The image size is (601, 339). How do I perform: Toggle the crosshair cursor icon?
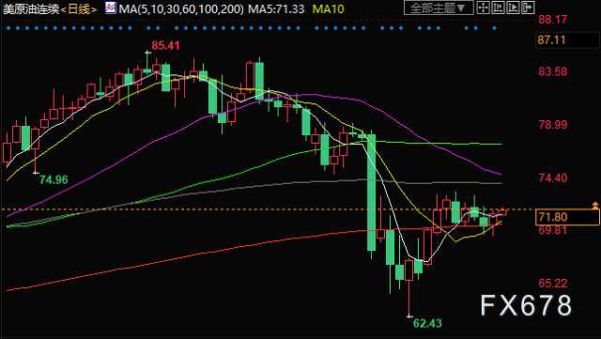point(483,8)
